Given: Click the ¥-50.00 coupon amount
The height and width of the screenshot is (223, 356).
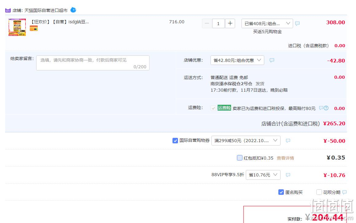Looking at the screenshot, I should click(x=334, y=141).
